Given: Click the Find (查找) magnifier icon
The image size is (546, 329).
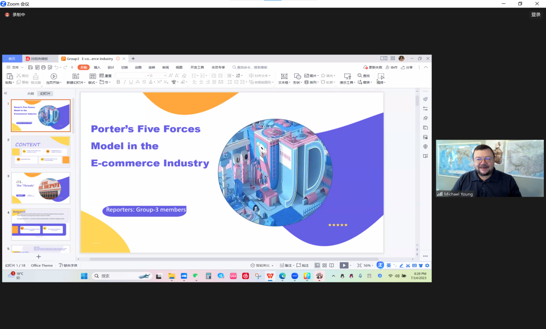Looking at the screenshot, I should tap(360, 76).
